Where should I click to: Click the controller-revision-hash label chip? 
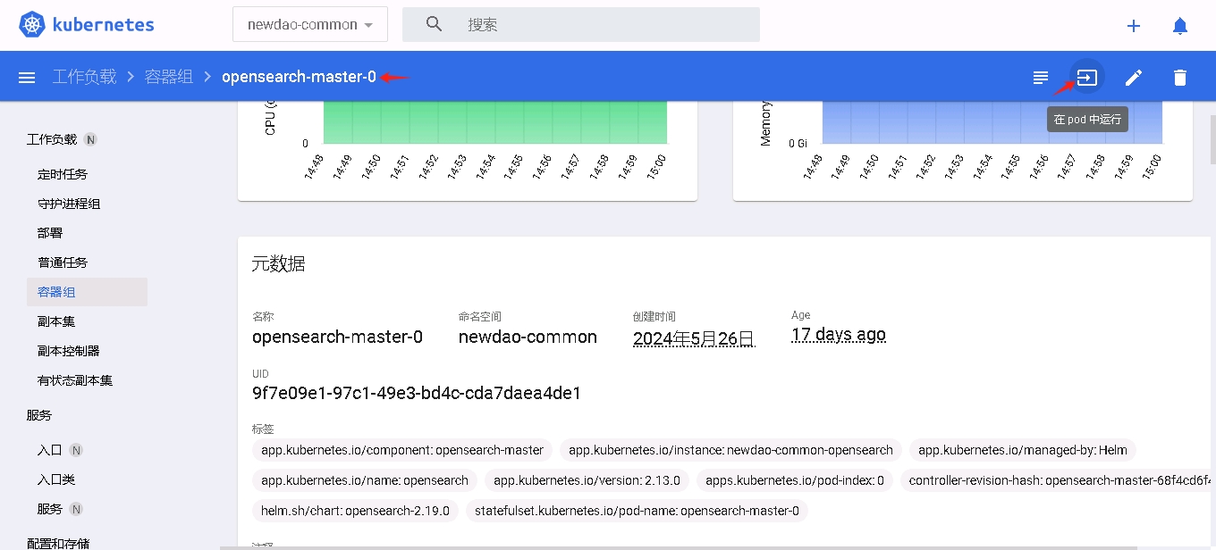1056,480
